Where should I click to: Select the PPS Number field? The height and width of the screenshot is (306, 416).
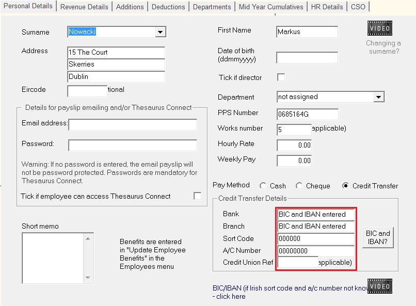[308, 114]
